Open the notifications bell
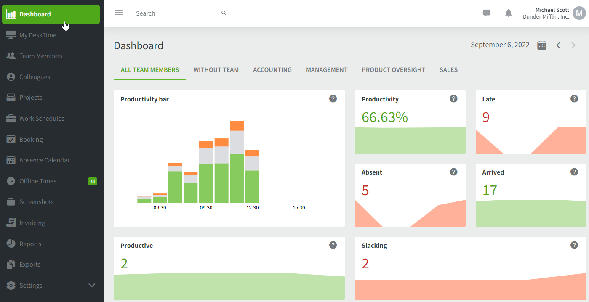Screen dimensions: 589x302 (508, 13)
